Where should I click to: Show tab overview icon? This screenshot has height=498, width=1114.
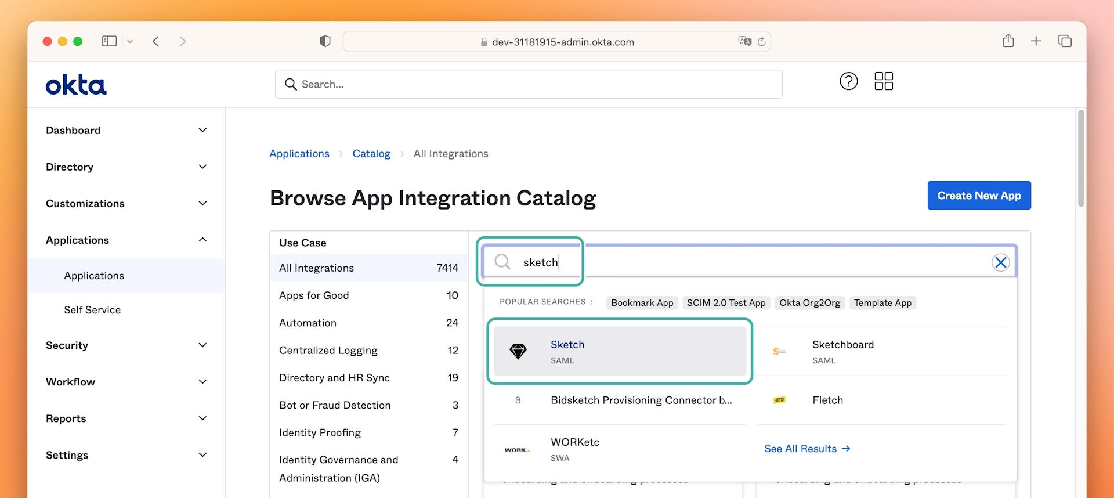tap(1065, 41)
